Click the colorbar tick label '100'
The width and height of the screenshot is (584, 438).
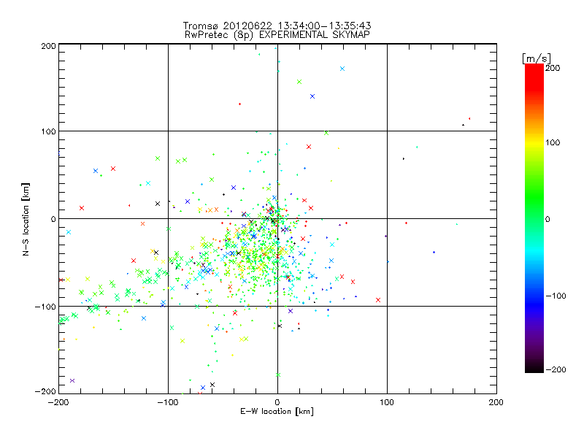click(x=553, y=142)
